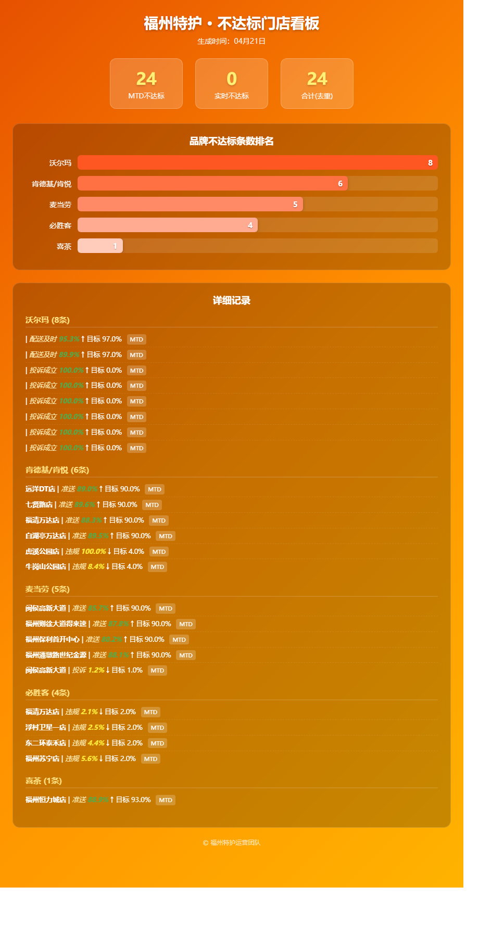Click MTD badge on 福州则徐大道得来速 row
479x937 pixels.
pos(186,624)
